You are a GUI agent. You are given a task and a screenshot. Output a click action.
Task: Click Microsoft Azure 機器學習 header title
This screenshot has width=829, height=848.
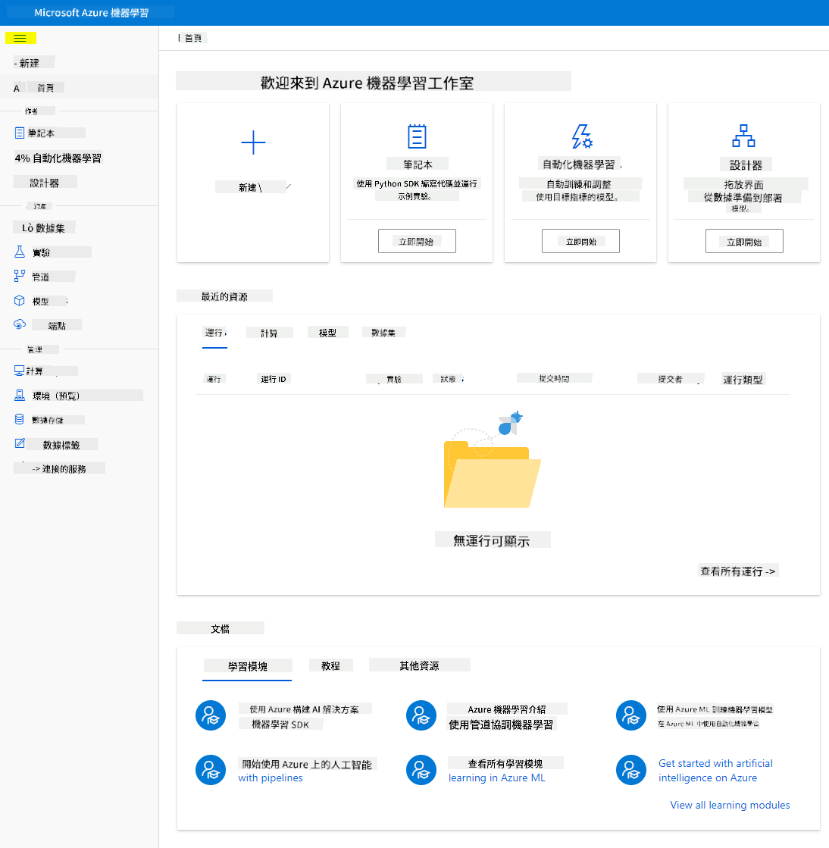tap(92, 12)
